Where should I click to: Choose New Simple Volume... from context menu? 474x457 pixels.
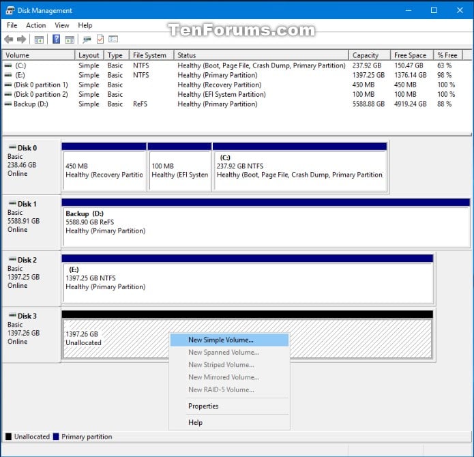pos(229,340)
